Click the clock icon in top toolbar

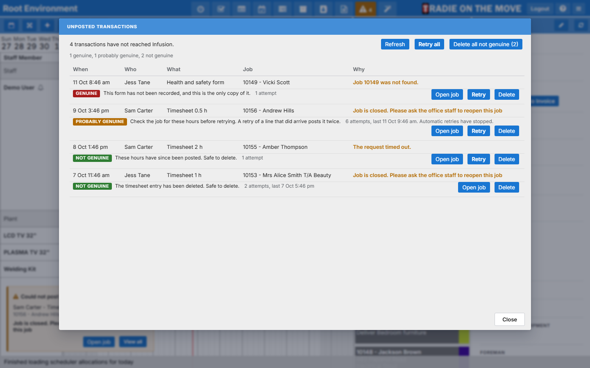(x=200, y=9)
